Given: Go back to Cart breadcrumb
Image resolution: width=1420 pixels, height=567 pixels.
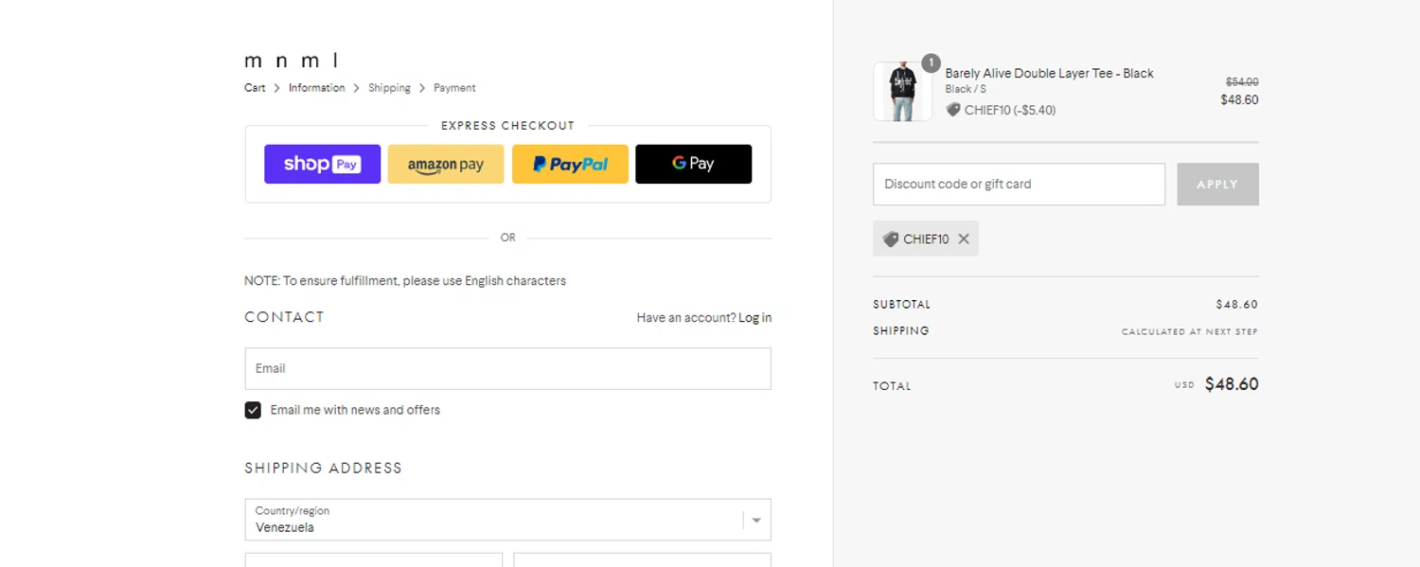Looking at the screenshot, I should point(255,88).
